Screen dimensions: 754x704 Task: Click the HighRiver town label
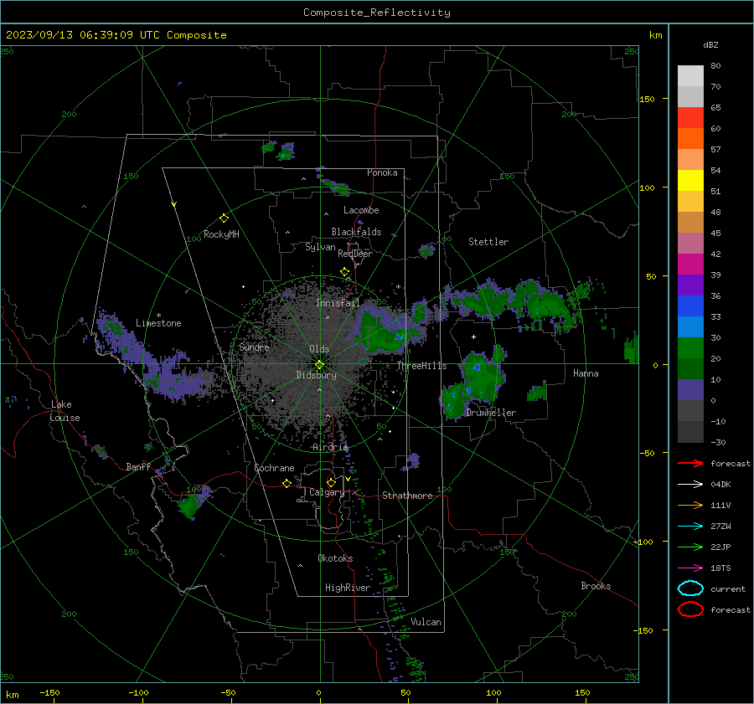[x=348, y=588]
